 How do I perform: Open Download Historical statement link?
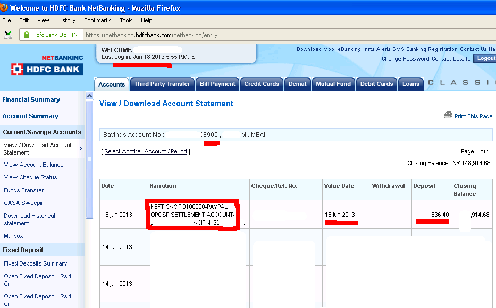tap(29, 219)
